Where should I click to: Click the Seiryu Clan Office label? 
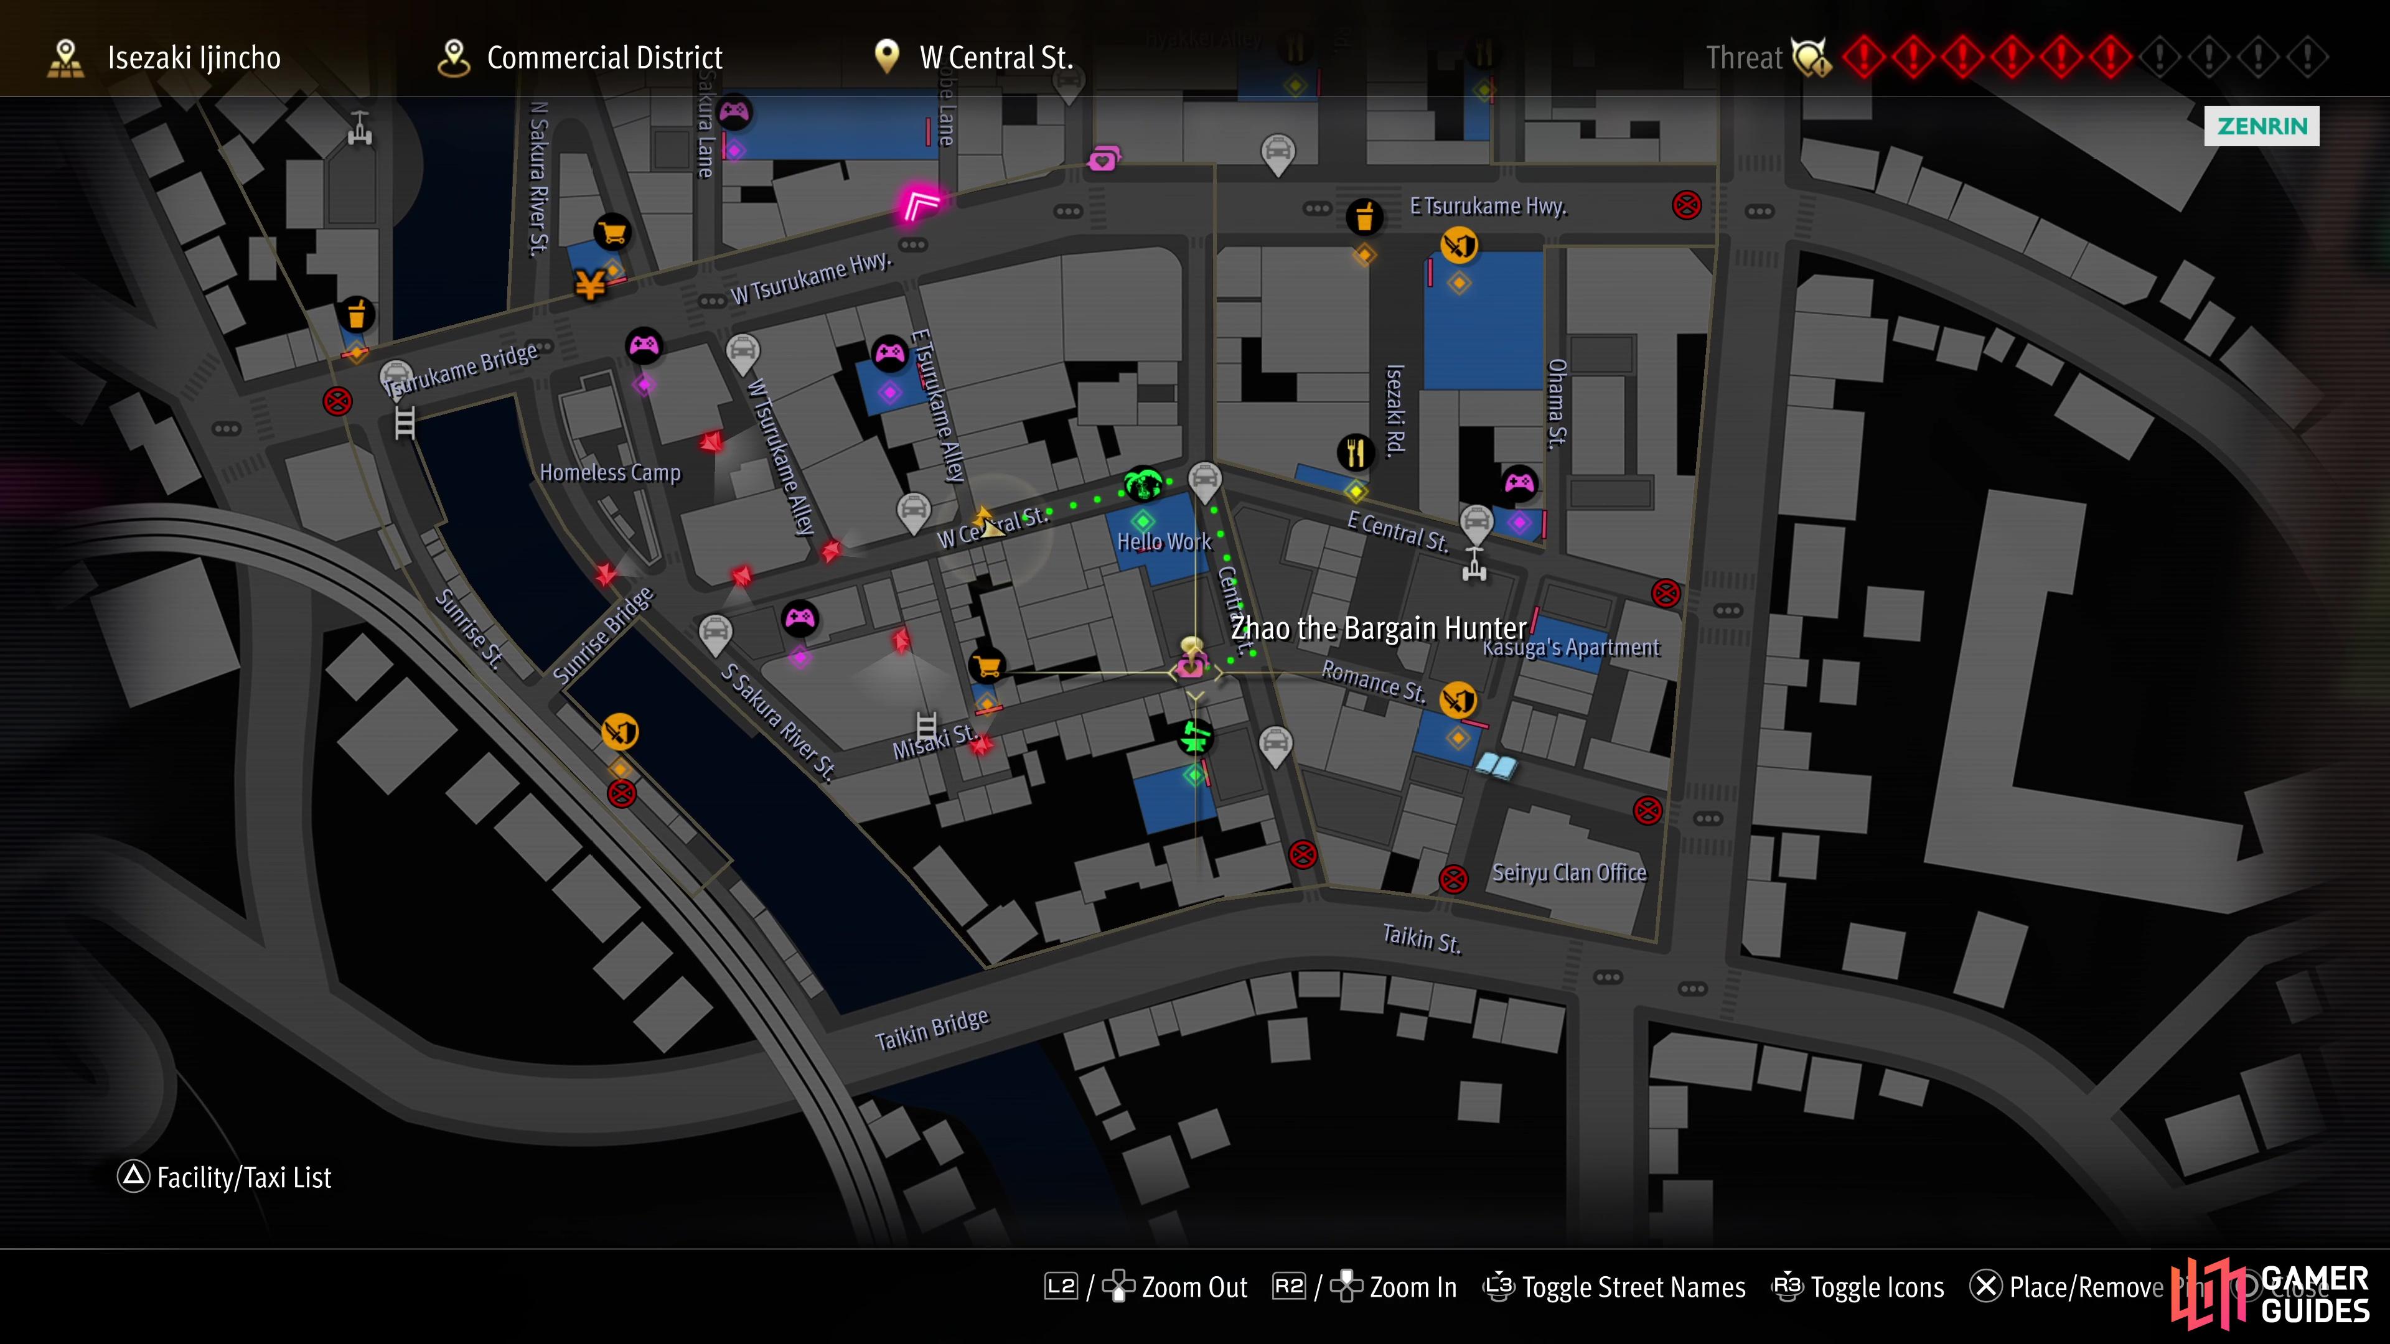[1569, 873]
